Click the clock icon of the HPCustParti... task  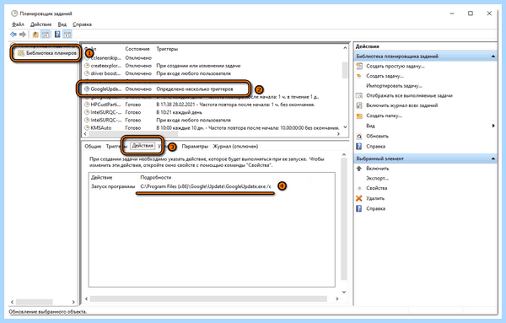[x=87, y=105]
